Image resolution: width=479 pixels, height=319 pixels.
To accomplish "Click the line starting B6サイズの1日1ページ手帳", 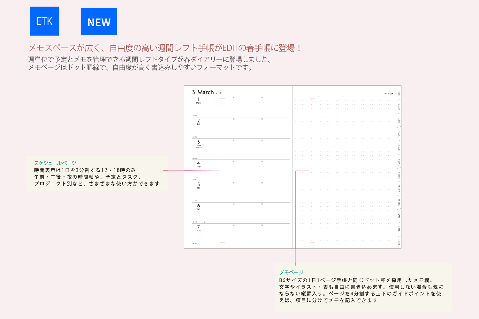I will (x=356, y=280).
